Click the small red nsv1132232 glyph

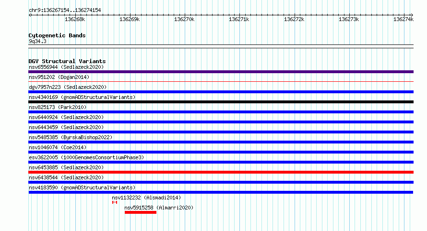pyautogui.click(x=115, y=202)
